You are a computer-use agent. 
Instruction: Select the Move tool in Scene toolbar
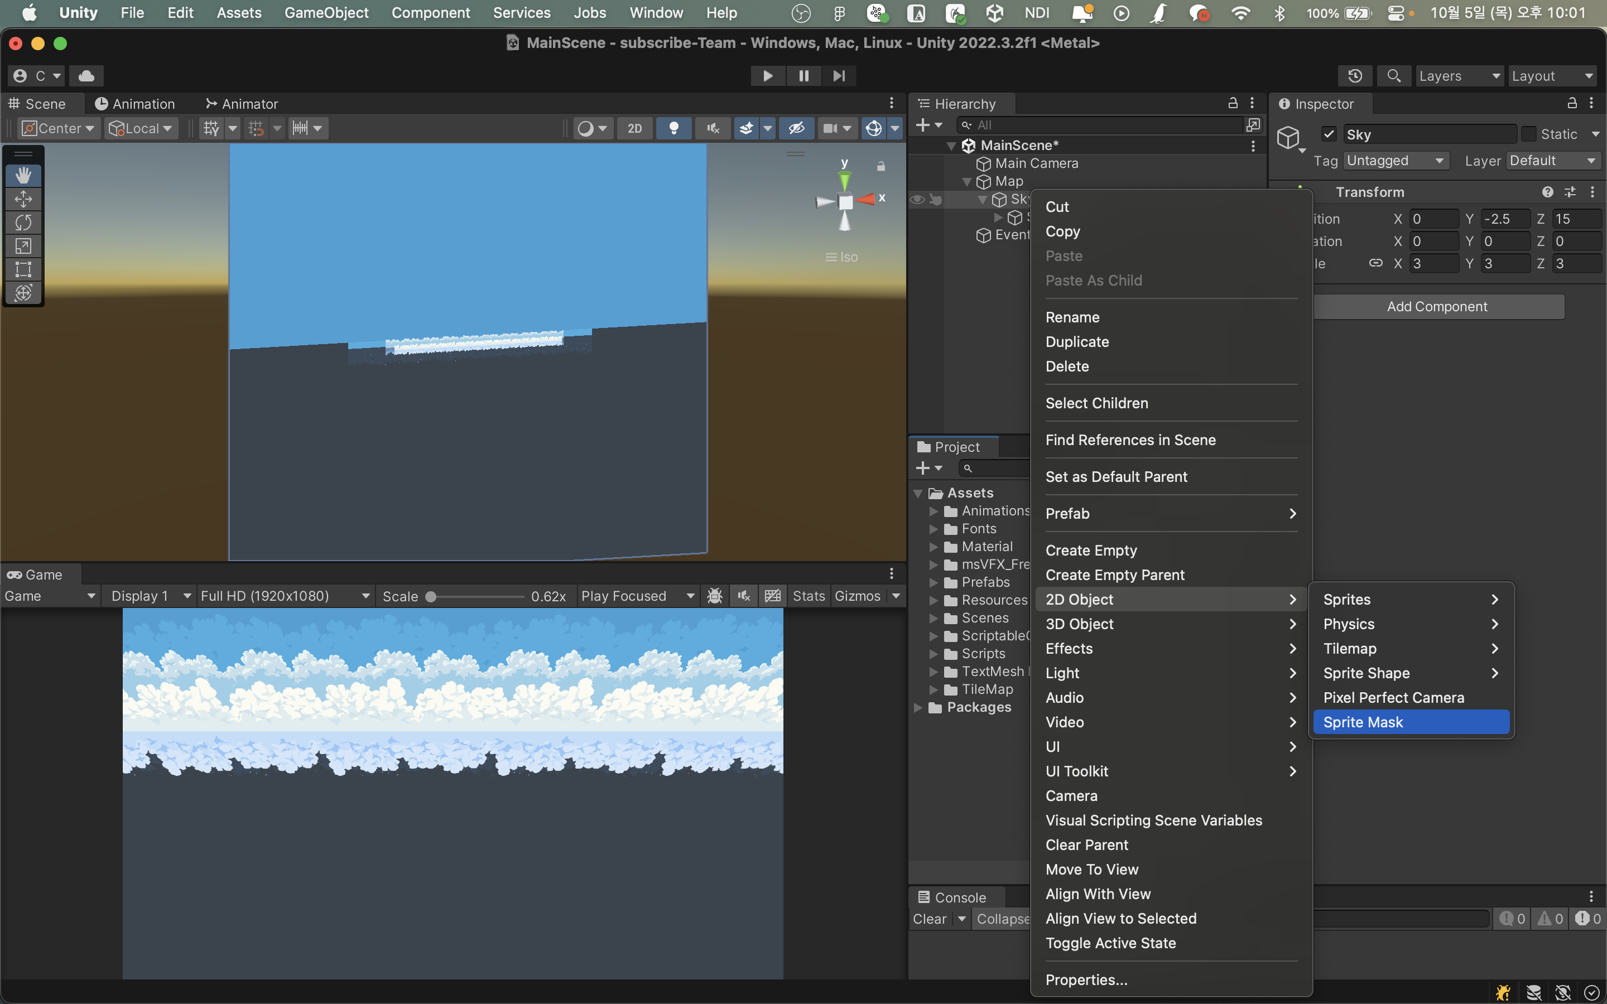click(23, 199)
